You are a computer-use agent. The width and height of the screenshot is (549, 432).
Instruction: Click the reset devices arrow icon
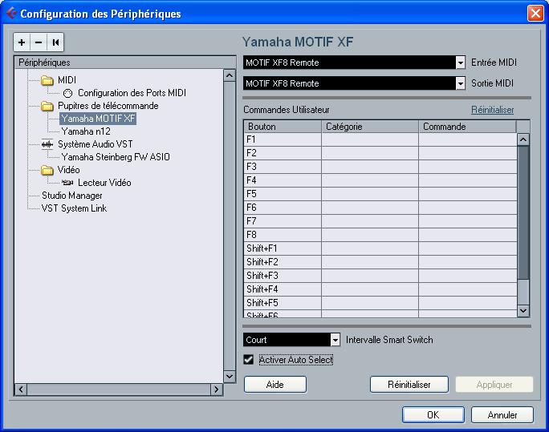point(55,42)
